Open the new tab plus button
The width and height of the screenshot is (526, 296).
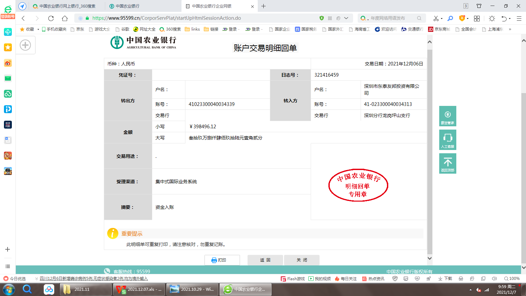tap(263, 6)
